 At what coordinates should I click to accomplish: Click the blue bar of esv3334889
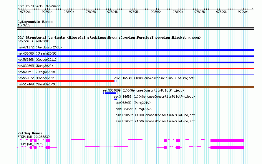coord(110,93)
